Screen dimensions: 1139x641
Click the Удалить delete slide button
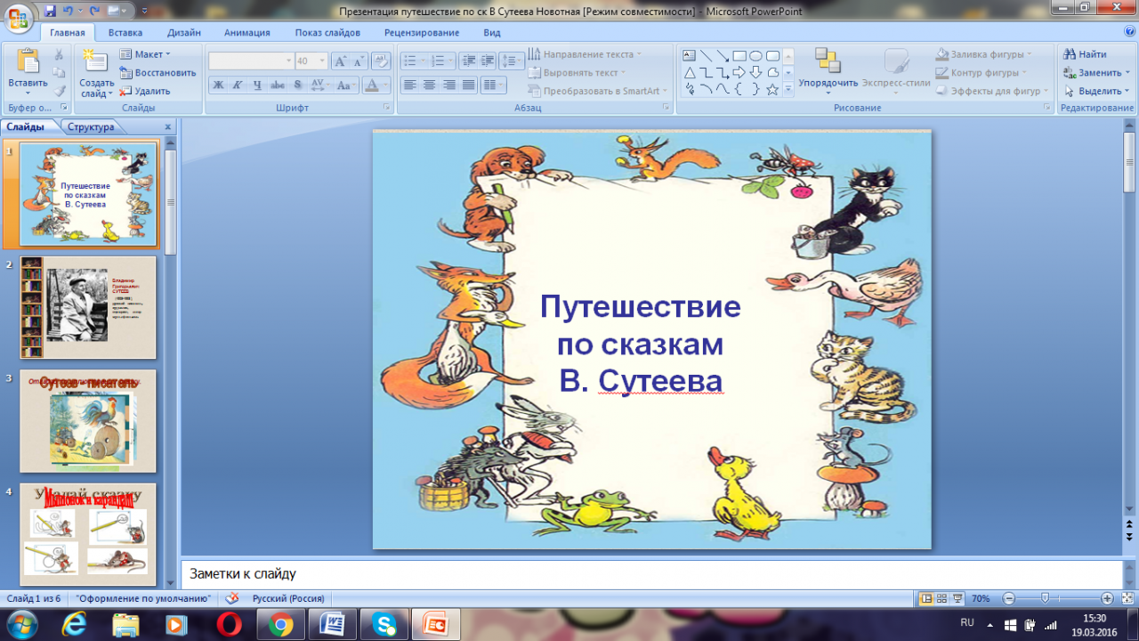[x=145, y=91]
